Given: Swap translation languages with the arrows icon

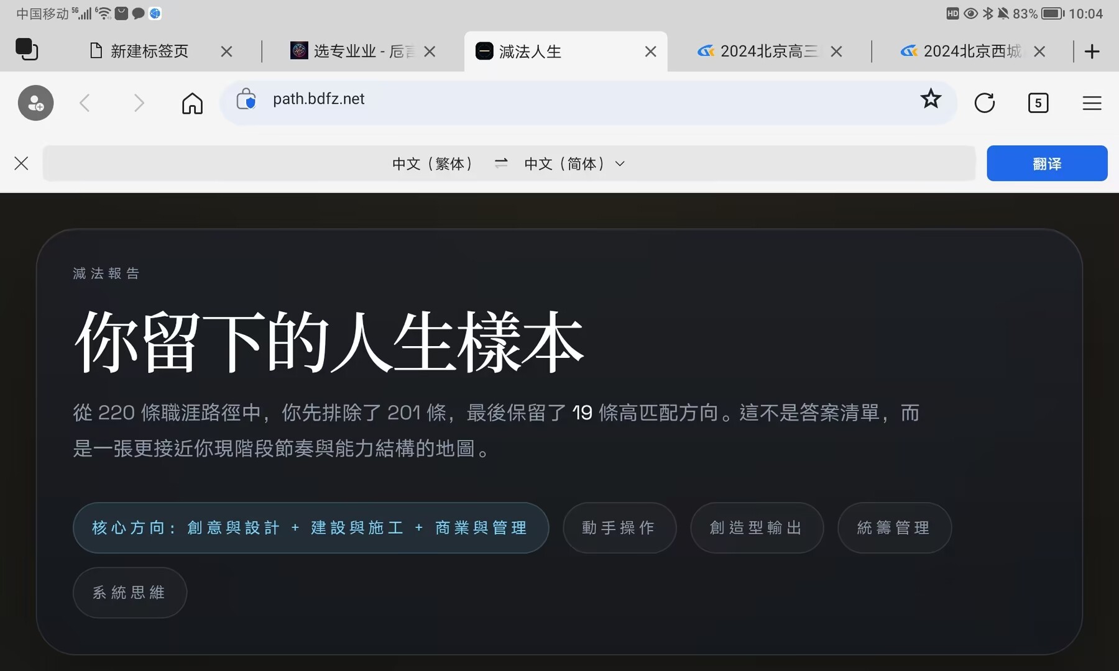Looking at the screenshot, I should tap(501, 163).
